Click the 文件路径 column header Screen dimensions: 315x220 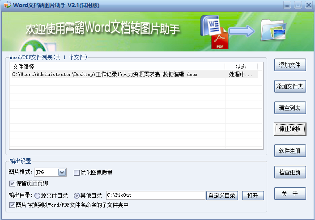(117, 67)
